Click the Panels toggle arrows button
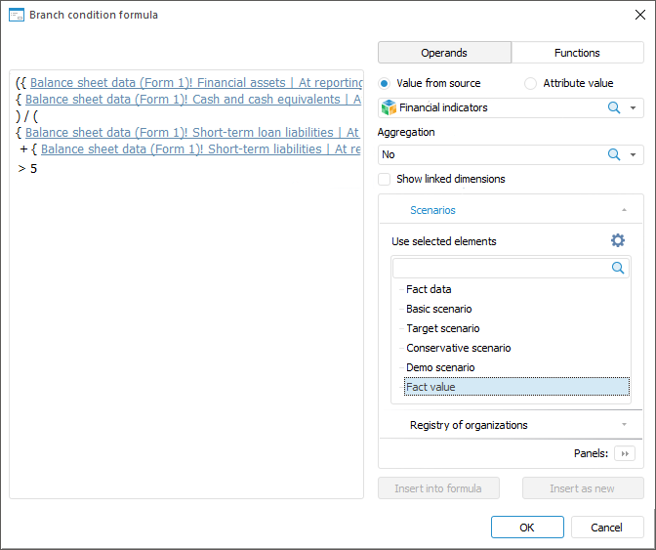The width and height of the screenshot is (656, 550). coord(625,453)
